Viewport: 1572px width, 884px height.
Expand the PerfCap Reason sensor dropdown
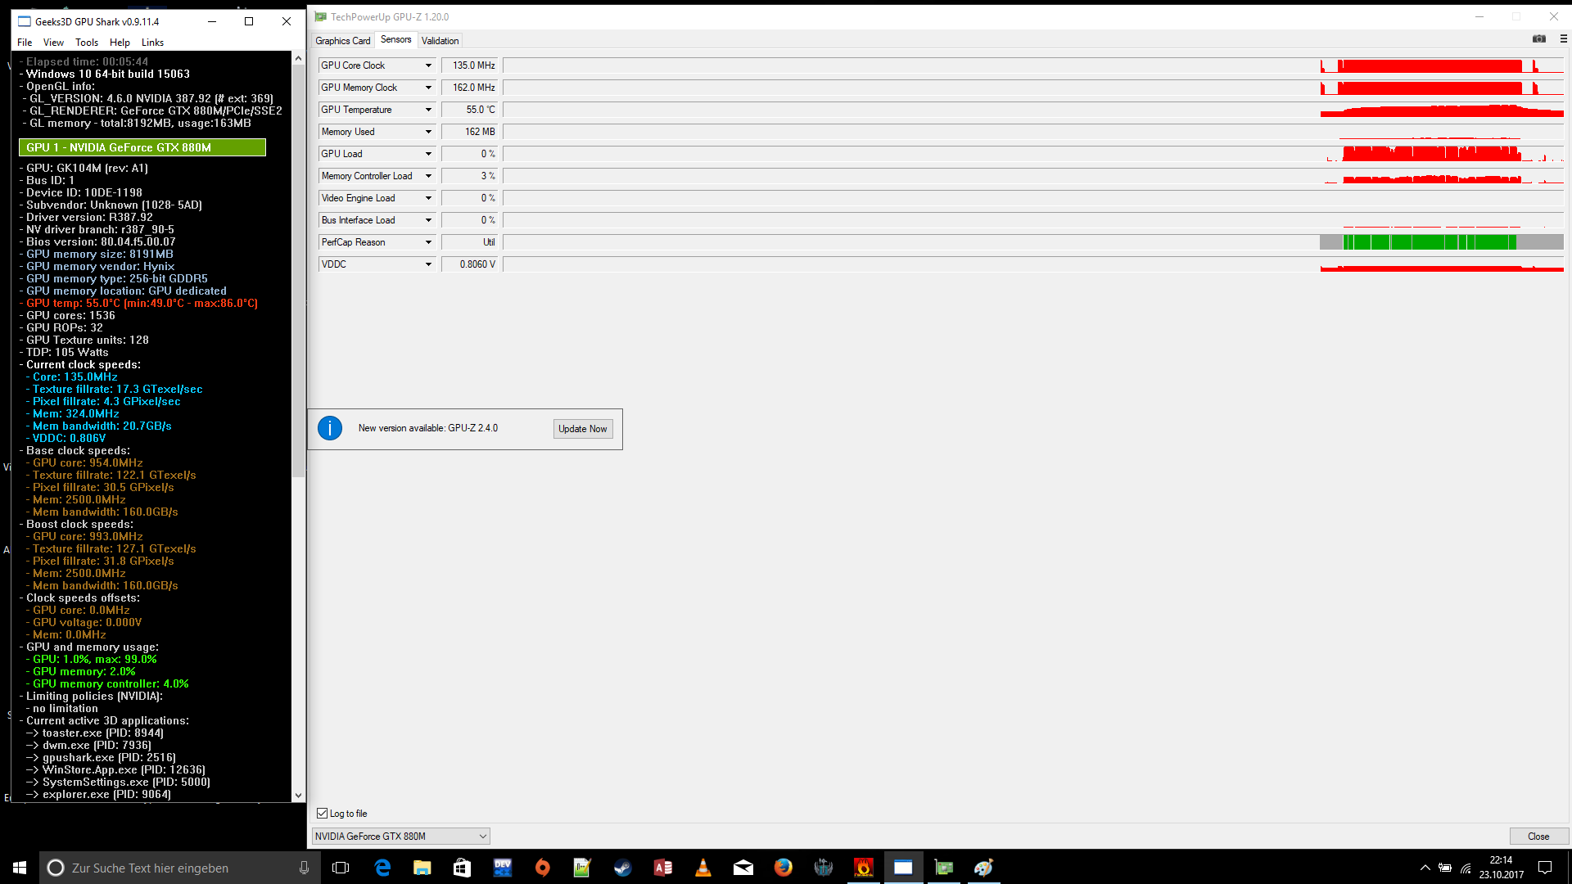pyautogui.click(x=428, y=242)
